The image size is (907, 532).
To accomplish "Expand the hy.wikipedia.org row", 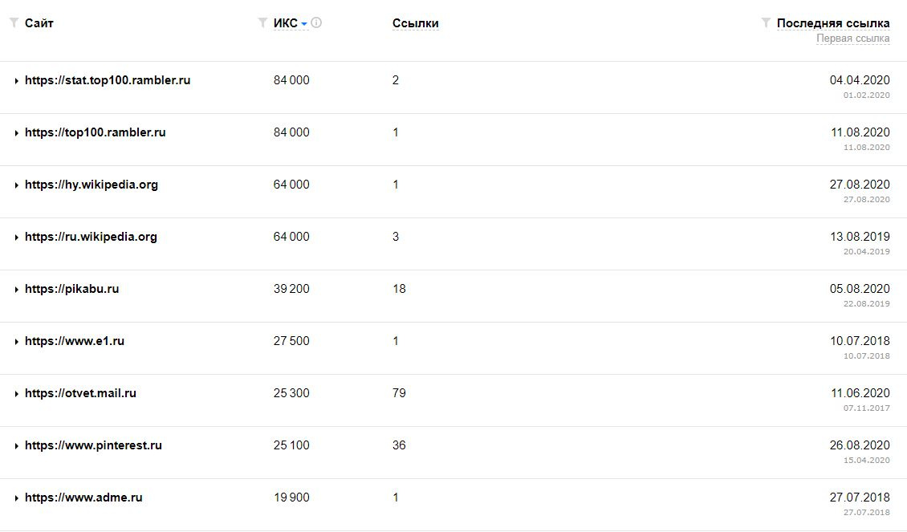I will [x=16, y=185].
